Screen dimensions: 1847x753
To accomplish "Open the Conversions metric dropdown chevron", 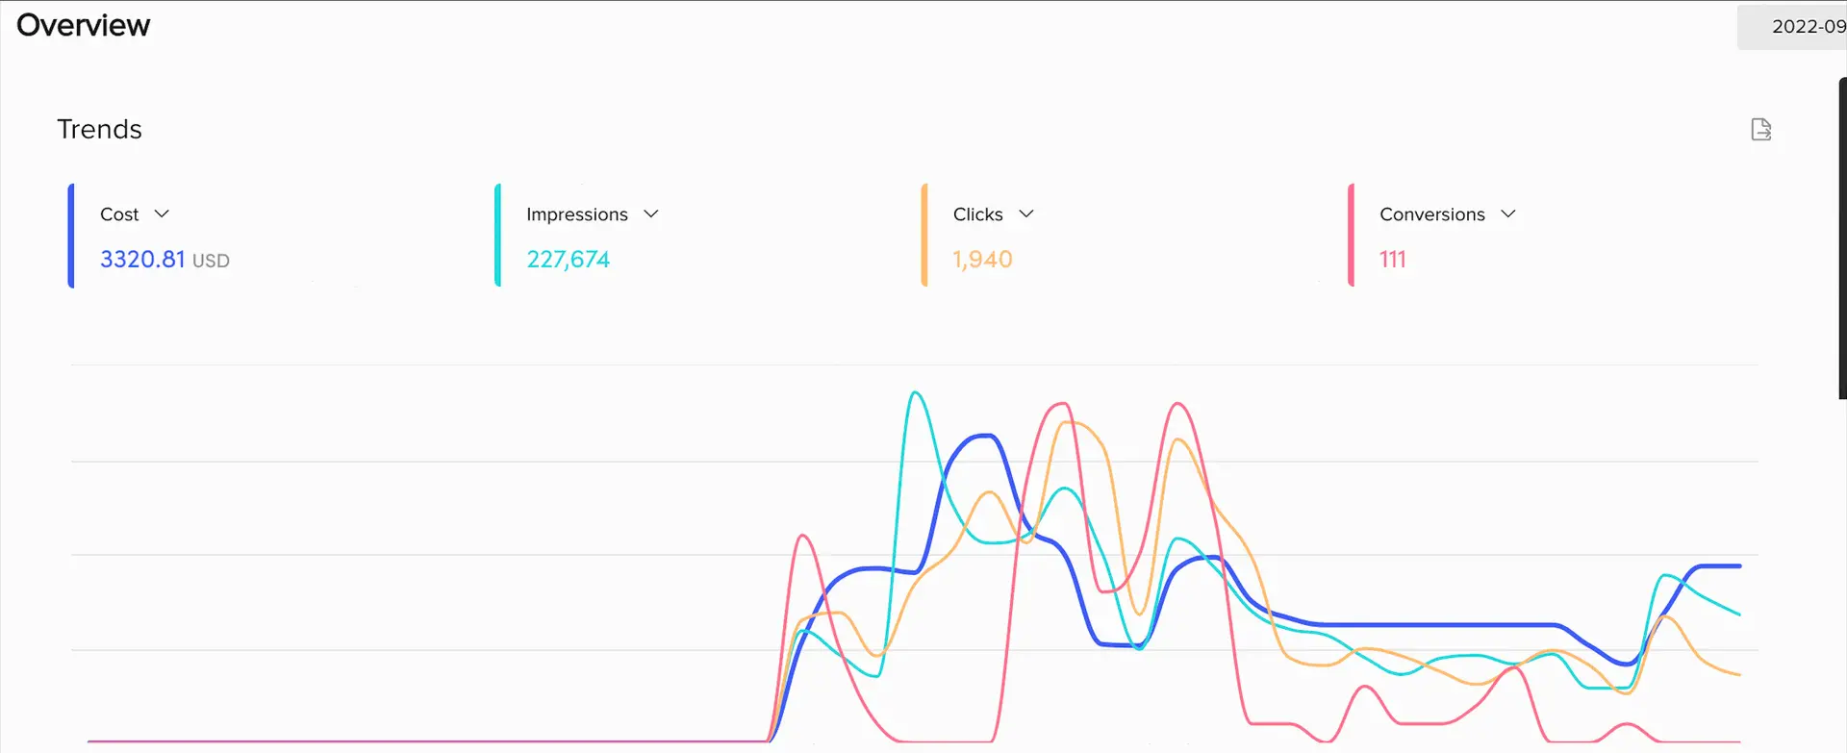I will point(1508,213).
